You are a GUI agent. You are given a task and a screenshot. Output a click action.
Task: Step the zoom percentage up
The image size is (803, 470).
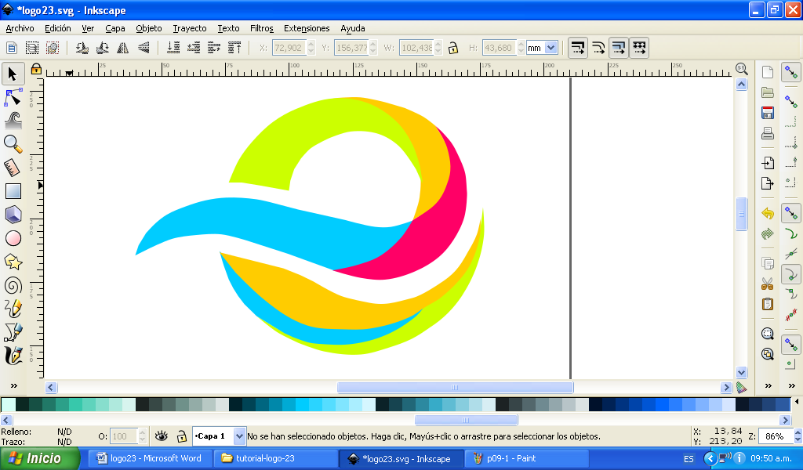coord(798,432)
